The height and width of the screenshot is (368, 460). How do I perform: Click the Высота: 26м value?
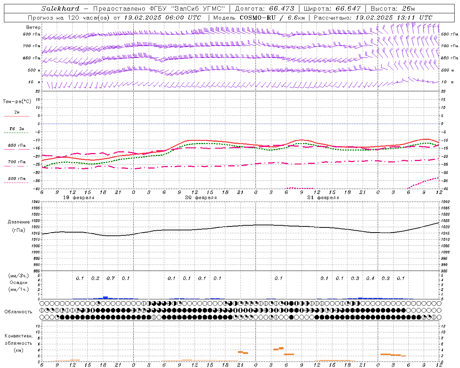click(x=393, y=9)
